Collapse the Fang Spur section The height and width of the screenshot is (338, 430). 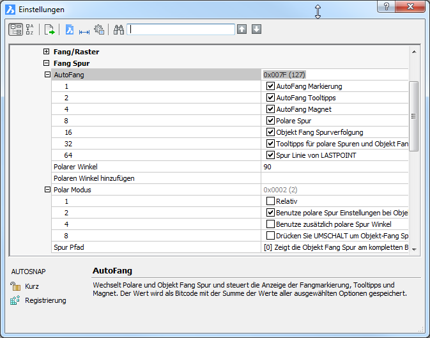tap(46, 63)
